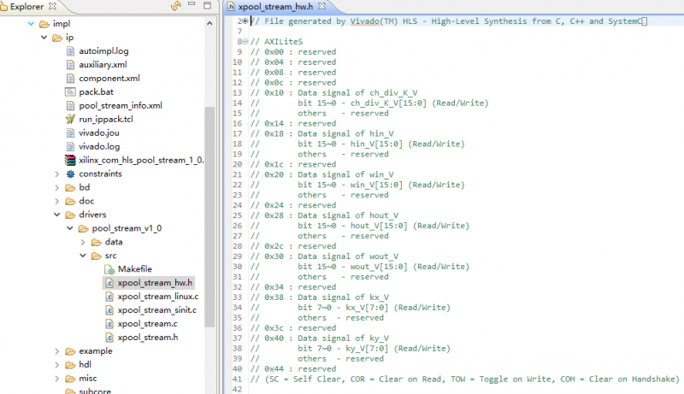684x394 pixels.
Task: Click the '0x20 : Data signal of win_V' line
Action: coord(322,174)
